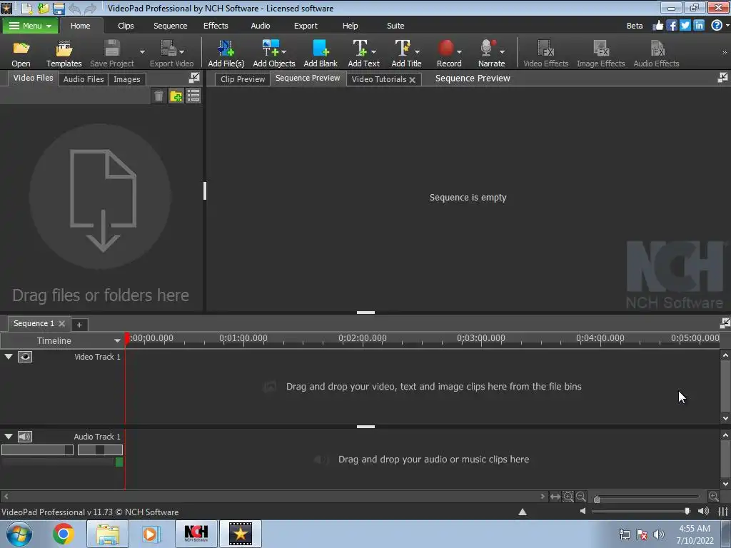Click master mute speaker icon in status bar

coord(583,511)
